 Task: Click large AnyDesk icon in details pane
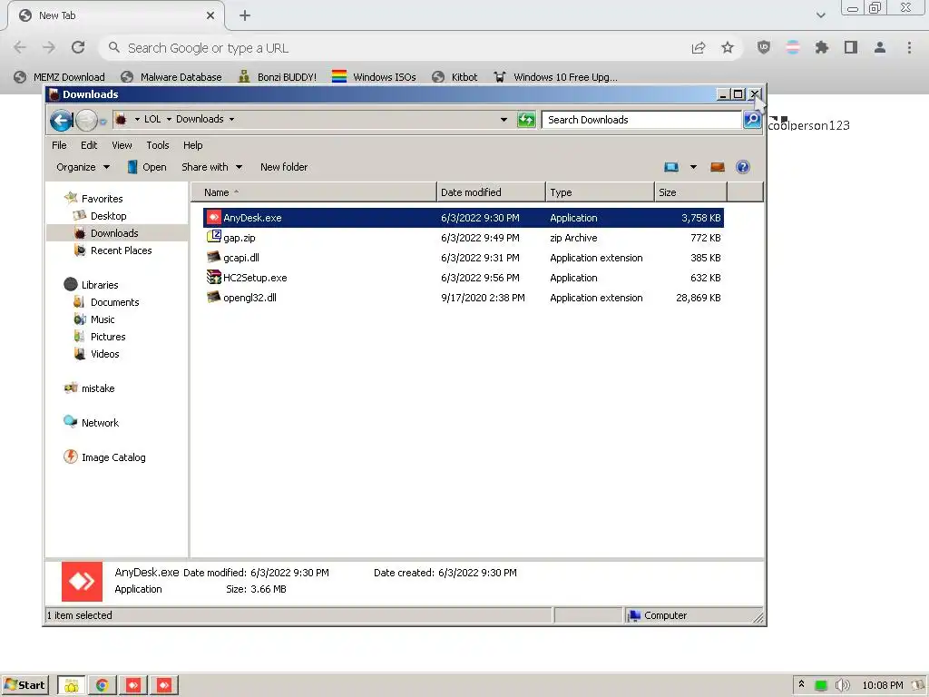(82, 582)
